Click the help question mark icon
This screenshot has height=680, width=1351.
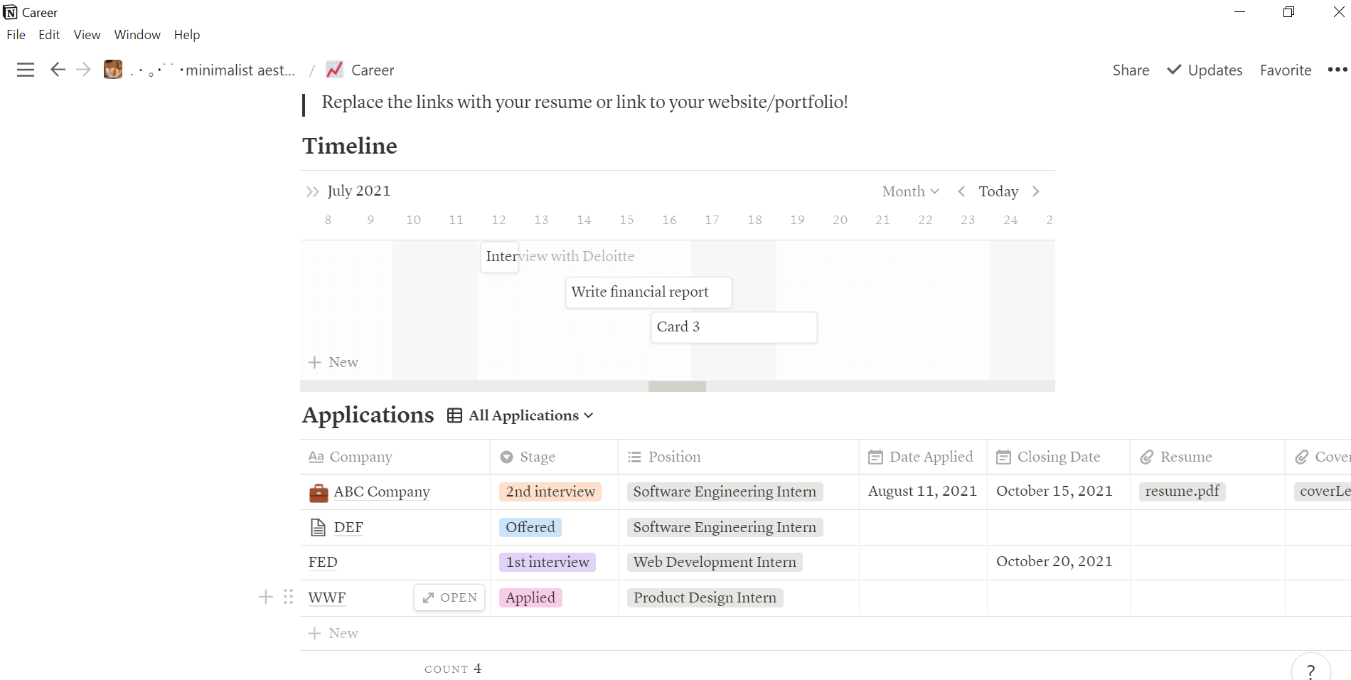tap(1310, 669)
